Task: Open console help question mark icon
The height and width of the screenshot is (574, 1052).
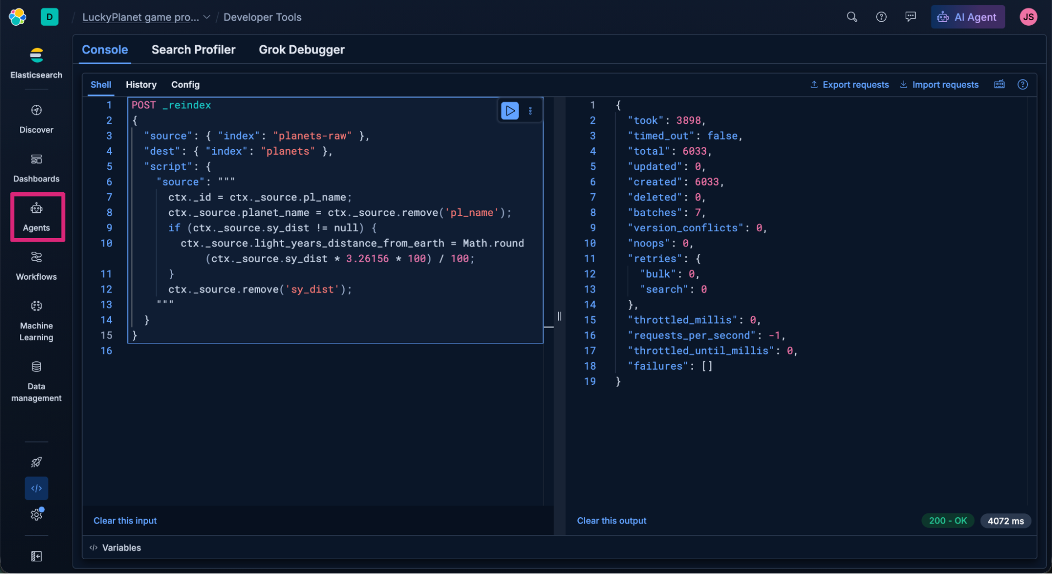Action: [x=1022, y=84]
